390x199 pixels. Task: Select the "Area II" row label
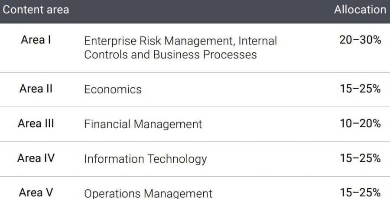pos(36,89)
